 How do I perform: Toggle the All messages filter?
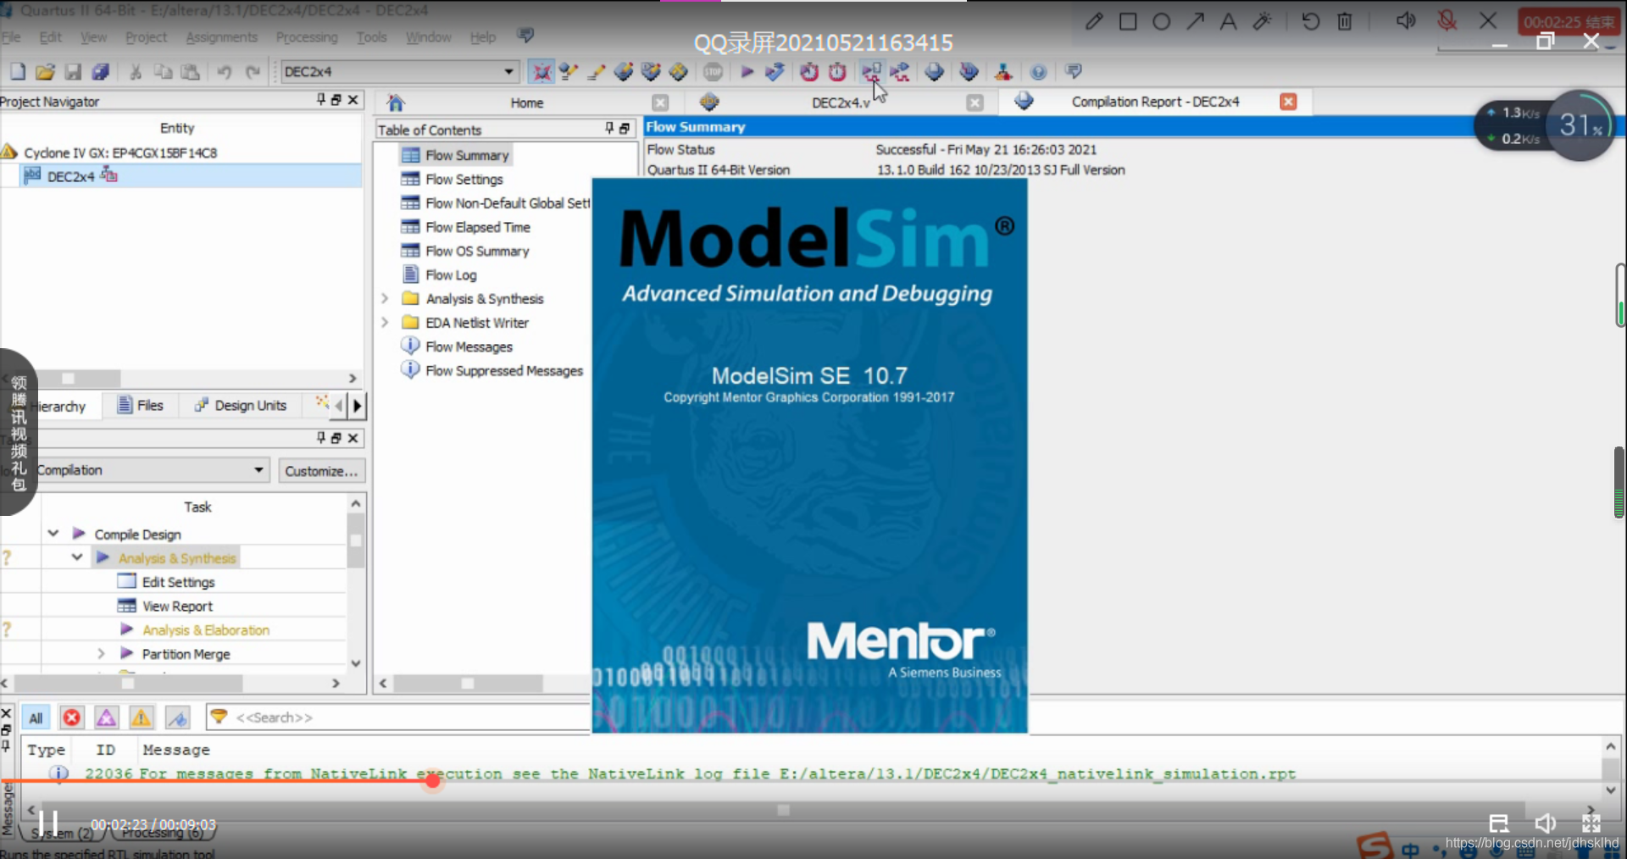tap(36, 718)
